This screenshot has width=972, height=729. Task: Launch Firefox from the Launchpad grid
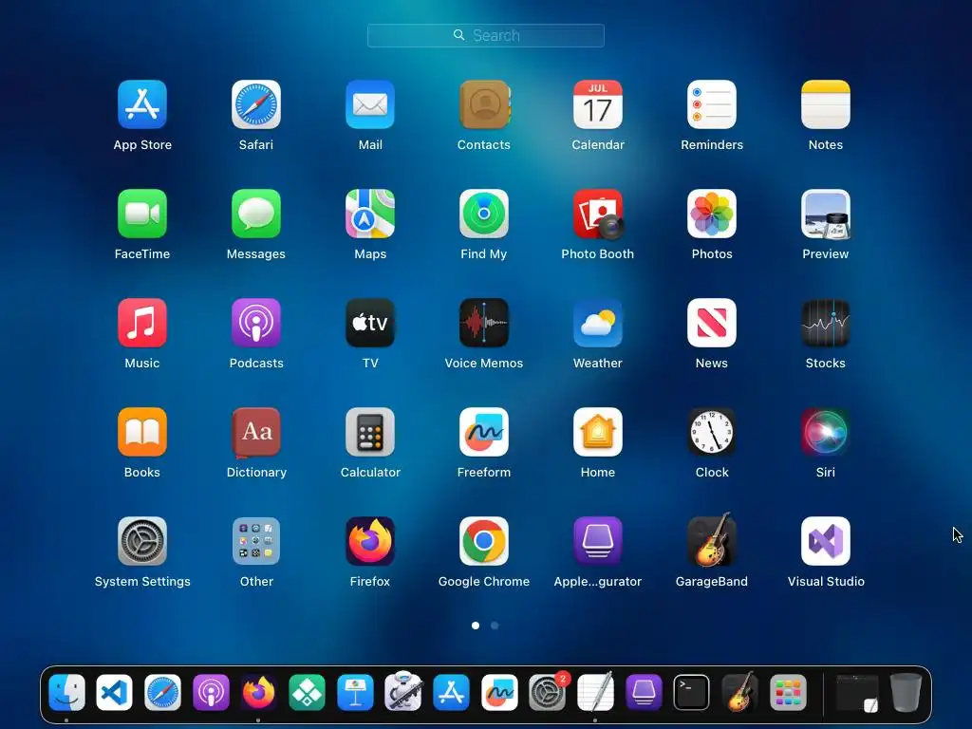pos(370,540)
